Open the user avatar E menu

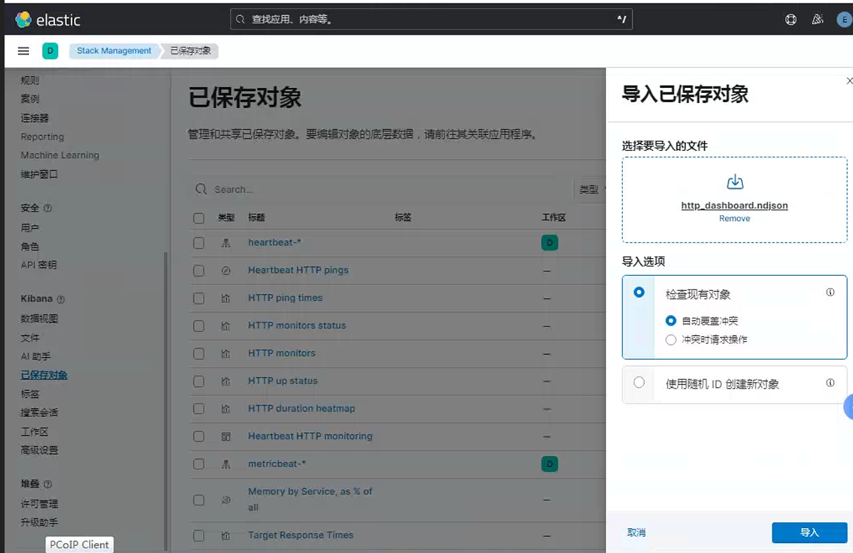coord(844,20)
